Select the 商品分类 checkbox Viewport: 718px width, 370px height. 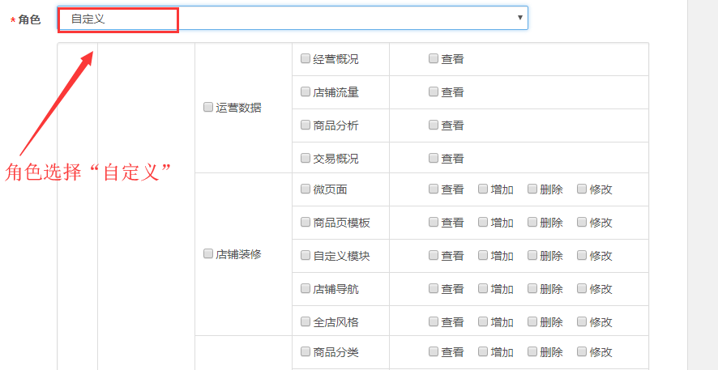coord(306,351)
